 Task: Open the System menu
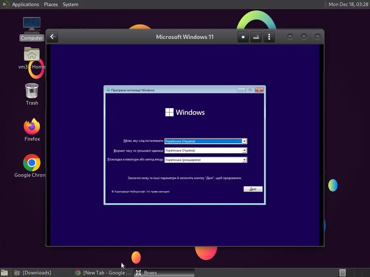coord(70,4)
